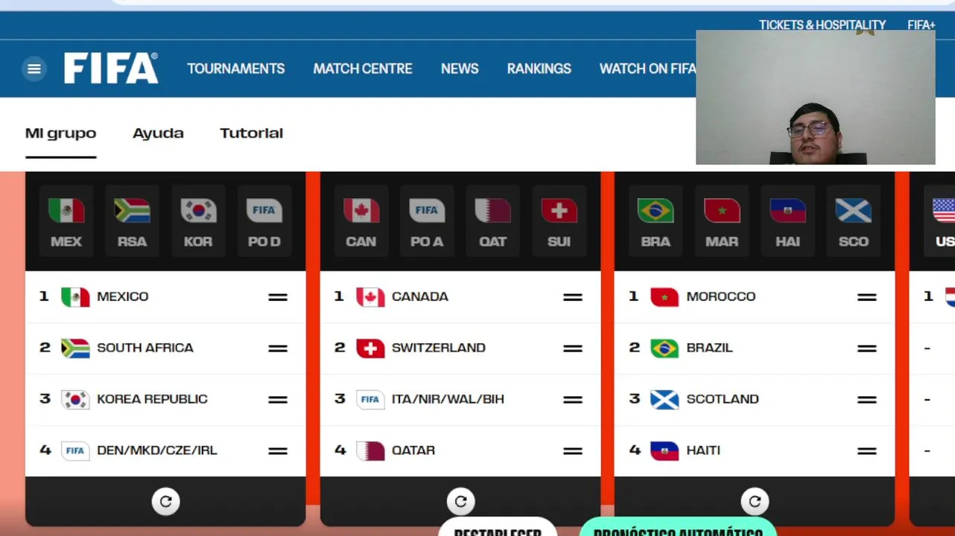Image resolution: width=955 pixels, height=536 pixels.
Task: Open the Rankings page
Action: (x=539, y=68)
